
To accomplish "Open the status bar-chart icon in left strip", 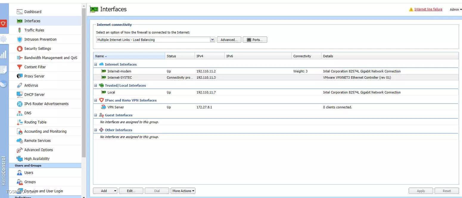I will (x=4, y=54).
